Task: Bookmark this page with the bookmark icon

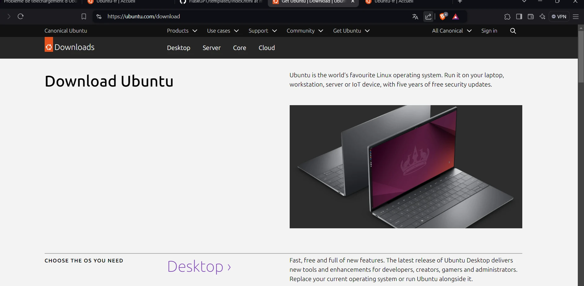Action: coord(84,16)
